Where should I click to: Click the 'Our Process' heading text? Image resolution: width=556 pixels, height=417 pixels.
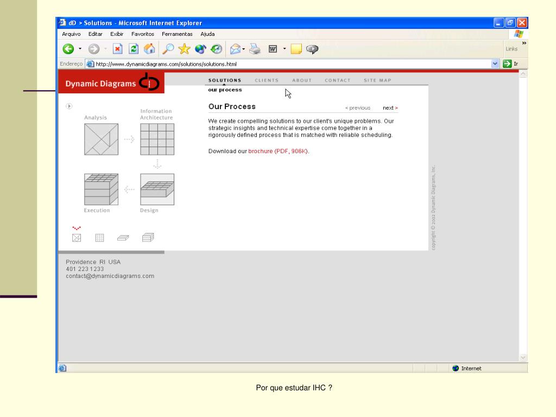tap(232, 106)
